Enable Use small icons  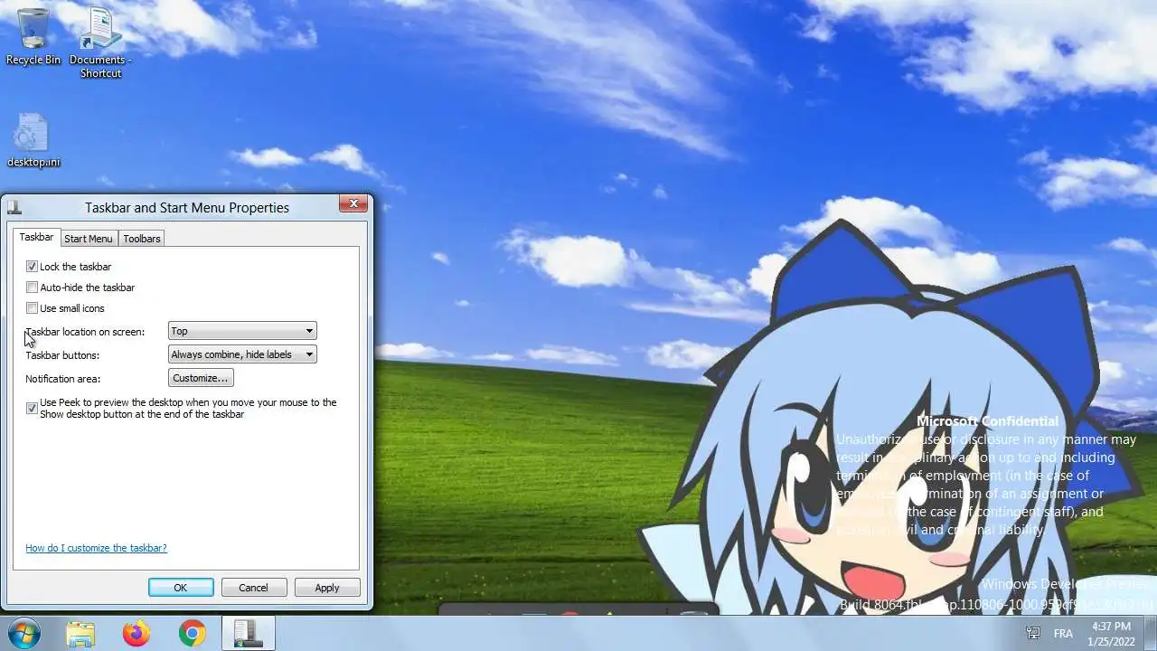(x=33, y=308)
